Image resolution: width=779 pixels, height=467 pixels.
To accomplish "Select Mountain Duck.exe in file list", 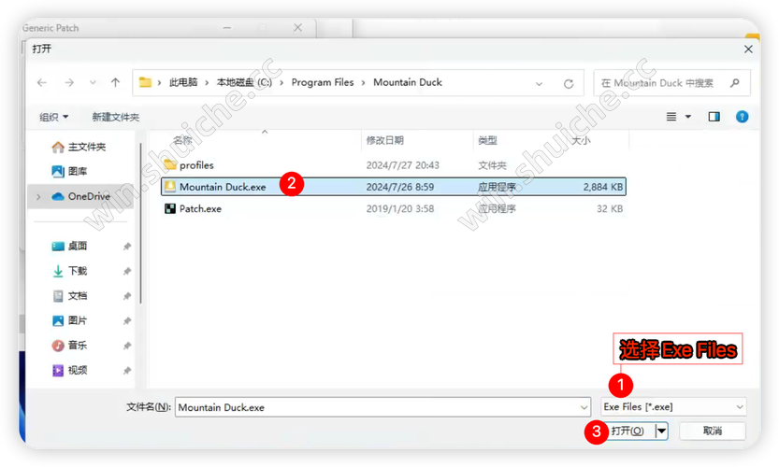I will 223,187.
